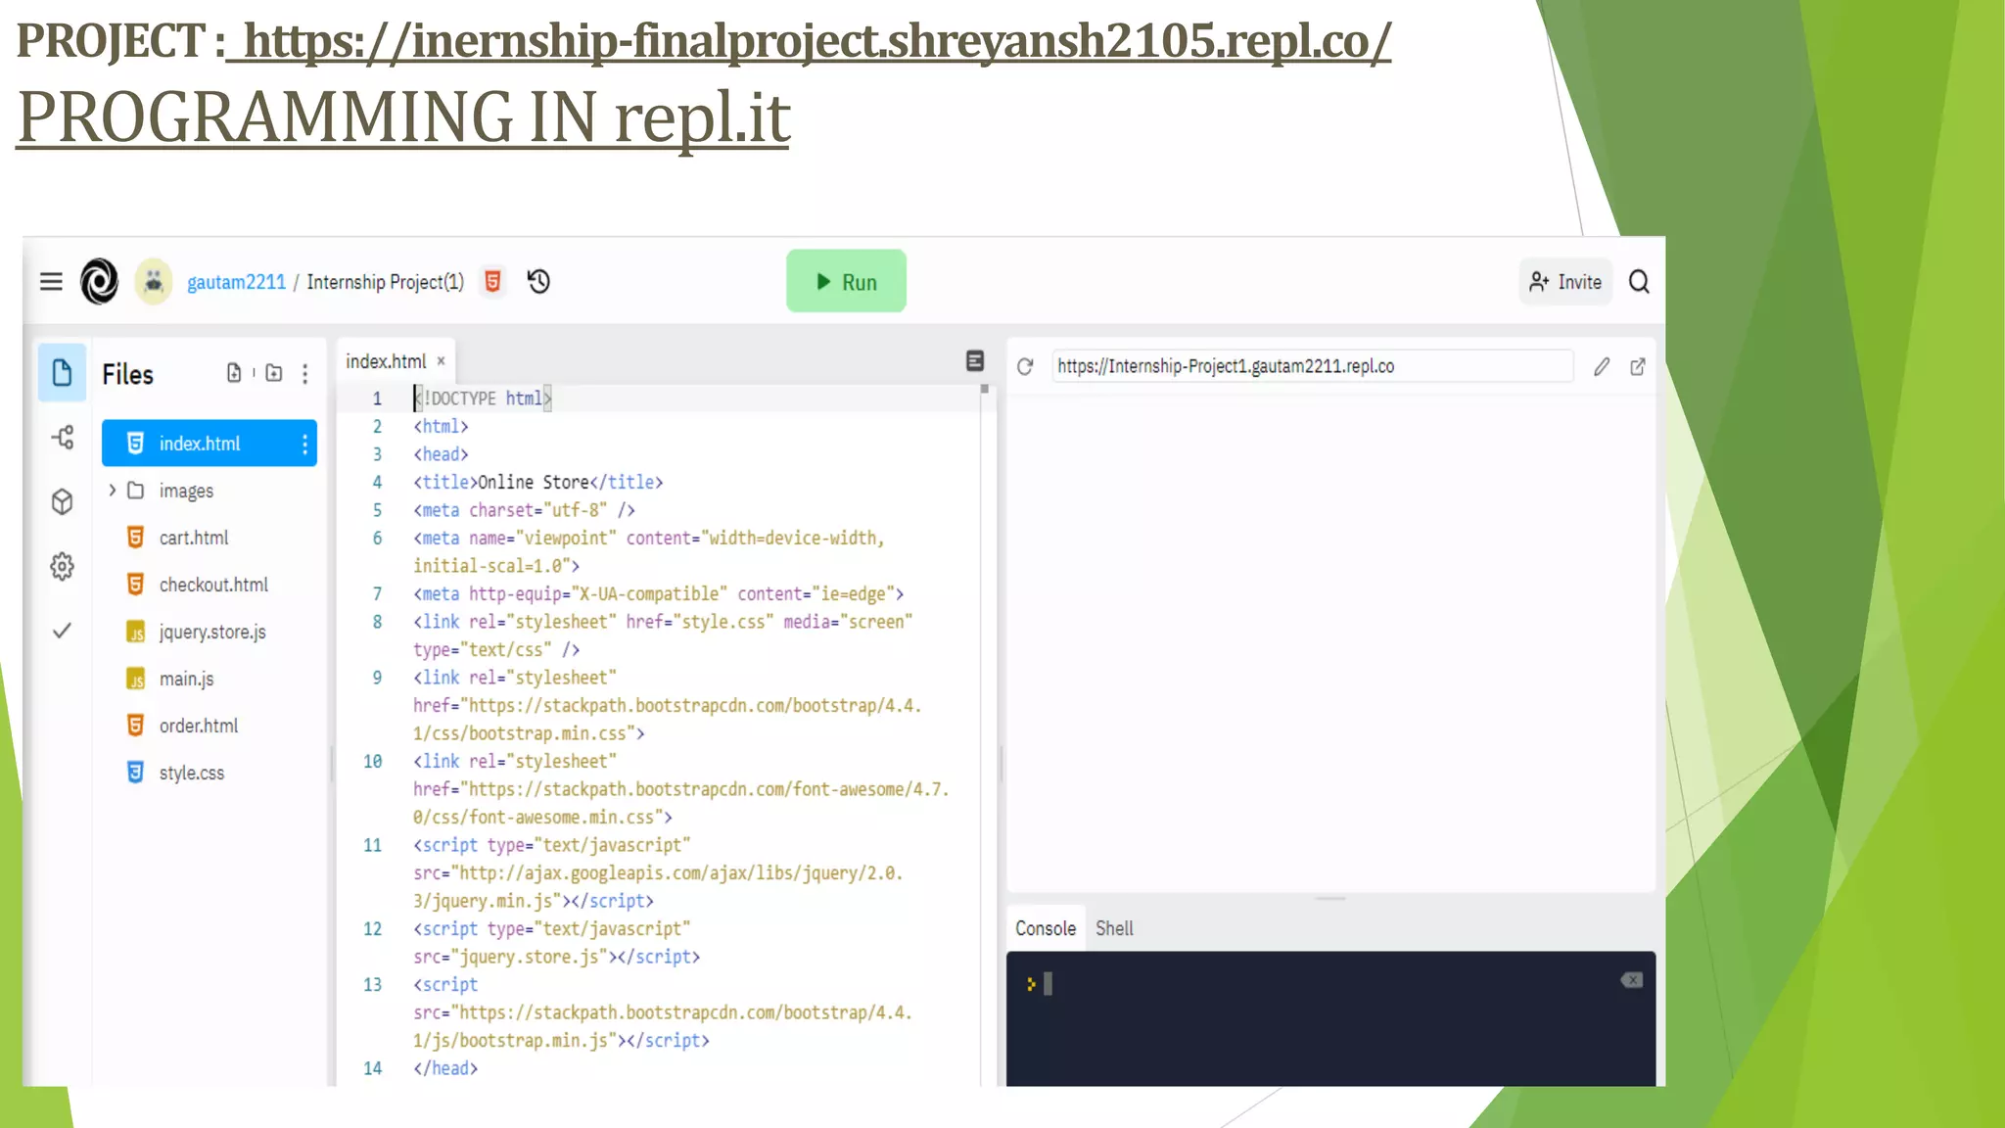This screenshot has width=2005, height=1128.
Task: Click the Internship Project(1) repl name
Action: (x=385, y=282)
